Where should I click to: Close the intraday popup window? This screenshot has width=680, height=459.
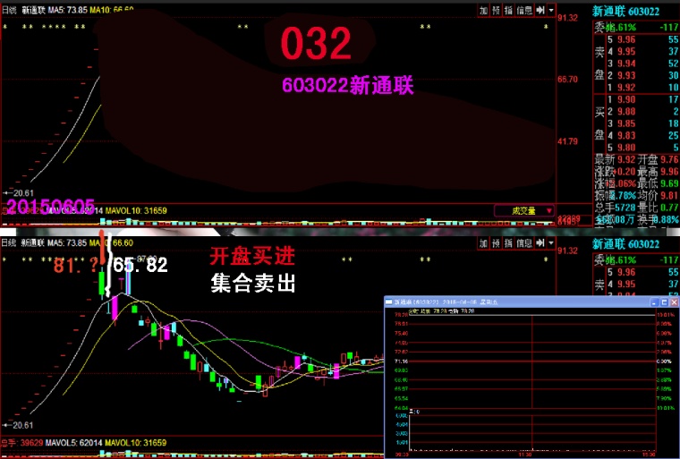674,302
